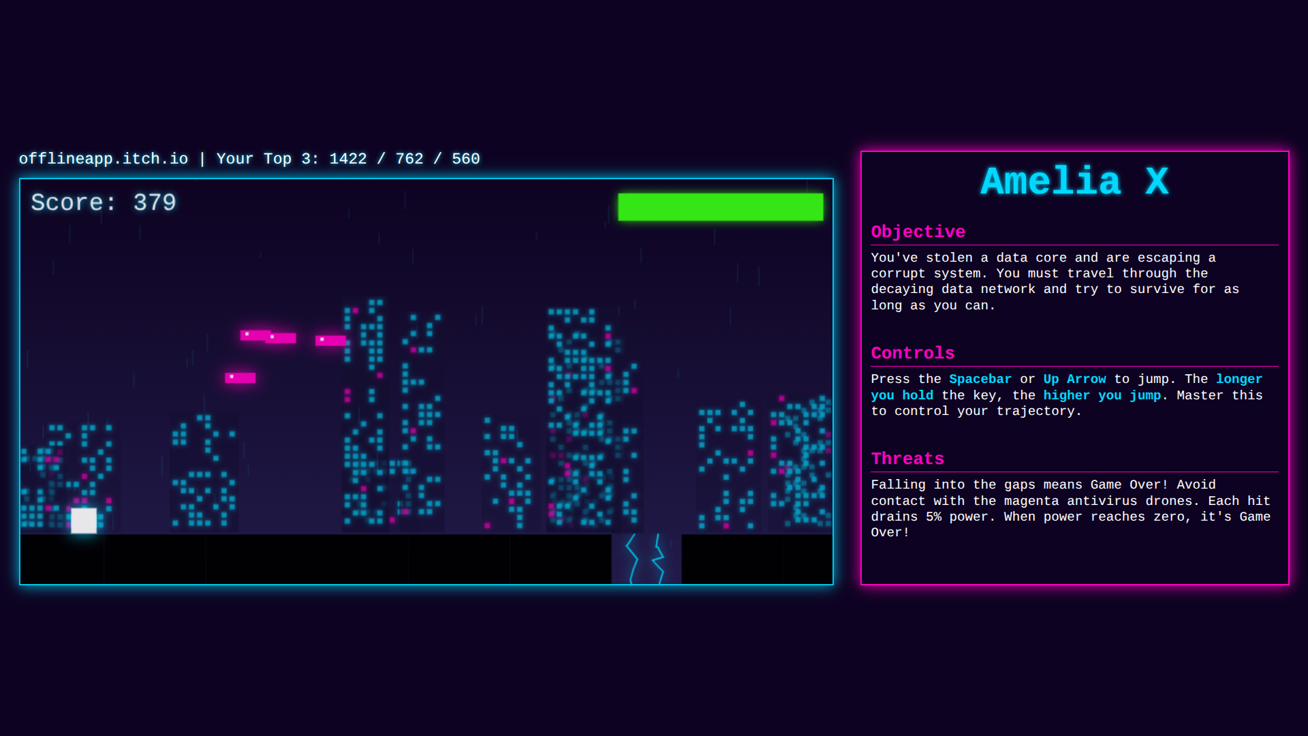
Task: Click the Threats heading
Action: click(x=907, y=459)
